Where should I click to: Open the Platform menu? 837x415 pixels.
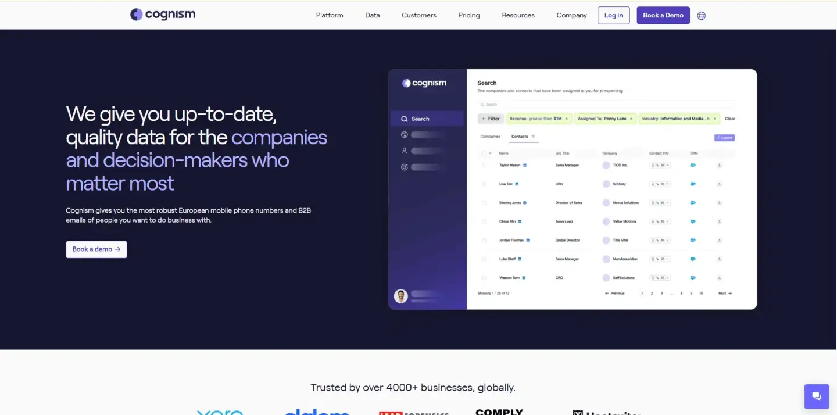tap(330, 15)
